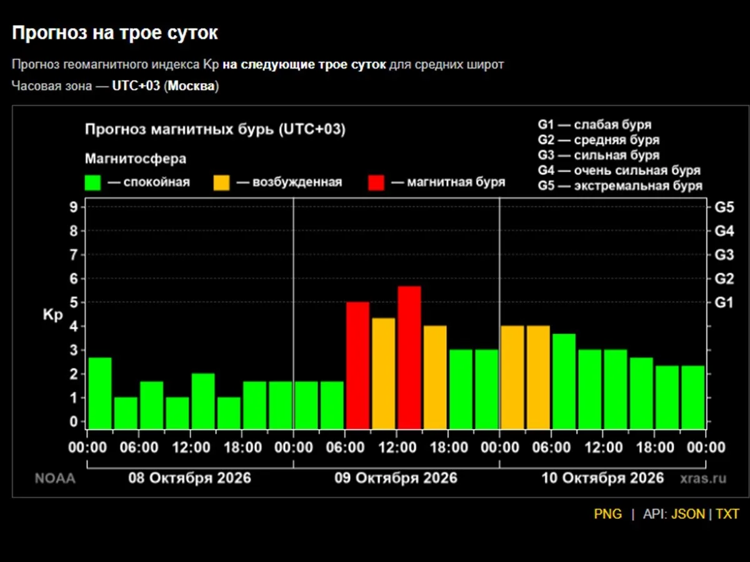Click the «09 Октября 2026» date label
Viewport: 750px width, 562px height.
click(x=396, y=478)
